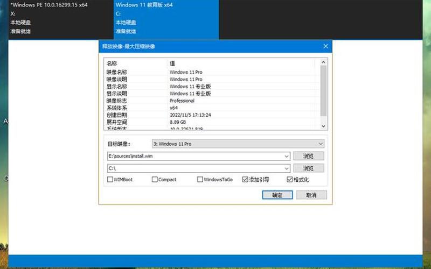The image size is (431, 269).
Task: Select the 系统体系 x64 row
Action: tap(210, 108)
